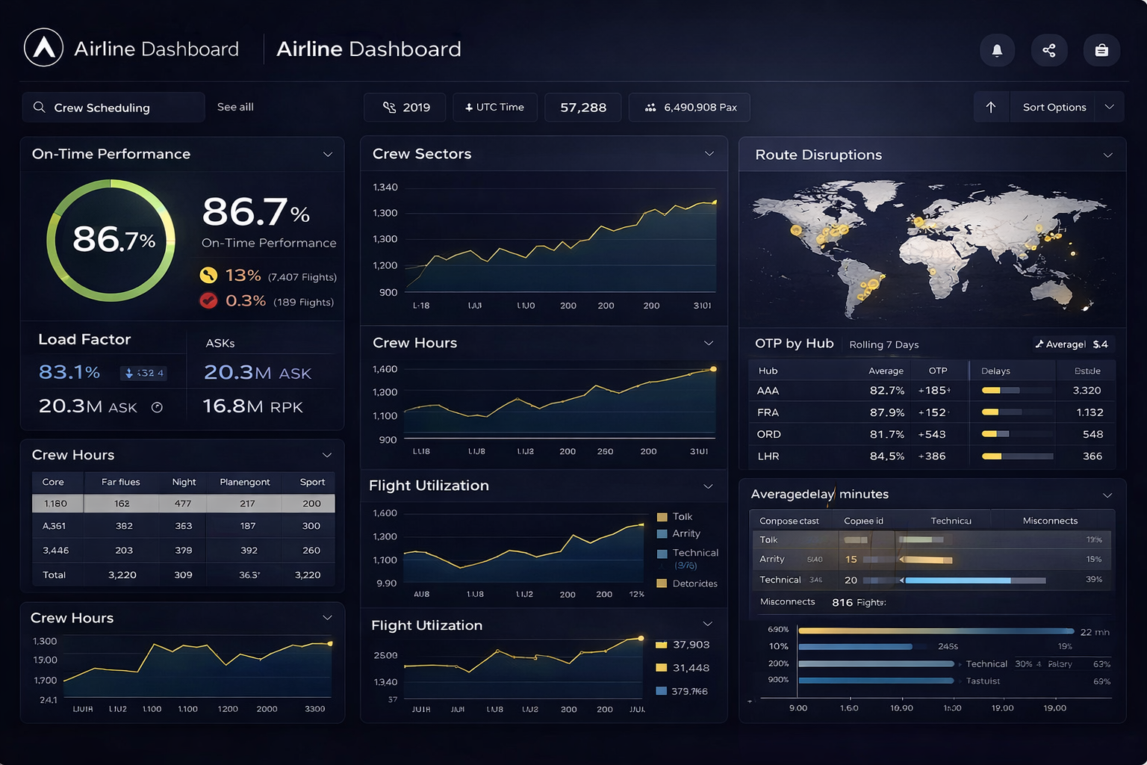The width and height of the screenshot is (1147, 765).
Task: Collapse the On-Time Performance panel
Action: pos(328,154)
